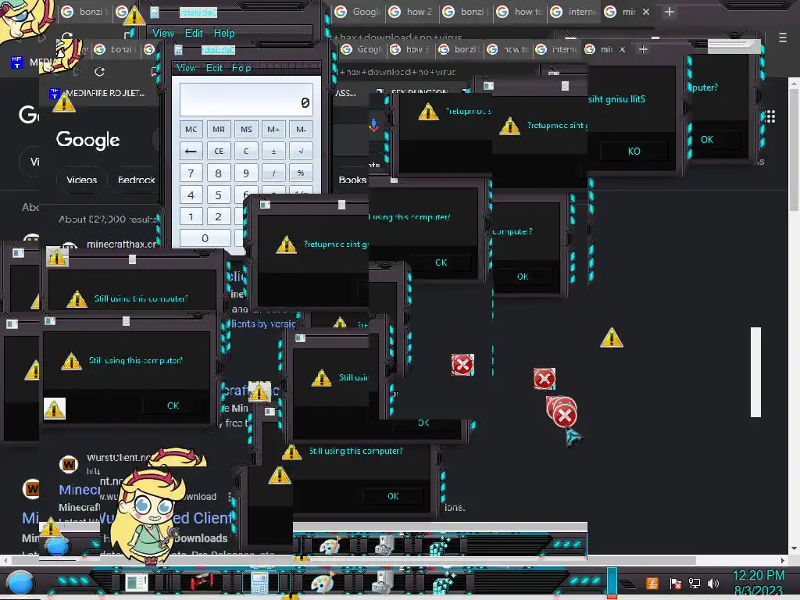Switch to the 'how 2' tab in the top tab row
This screenshot has width=800, height=600.
click(412, 12)
